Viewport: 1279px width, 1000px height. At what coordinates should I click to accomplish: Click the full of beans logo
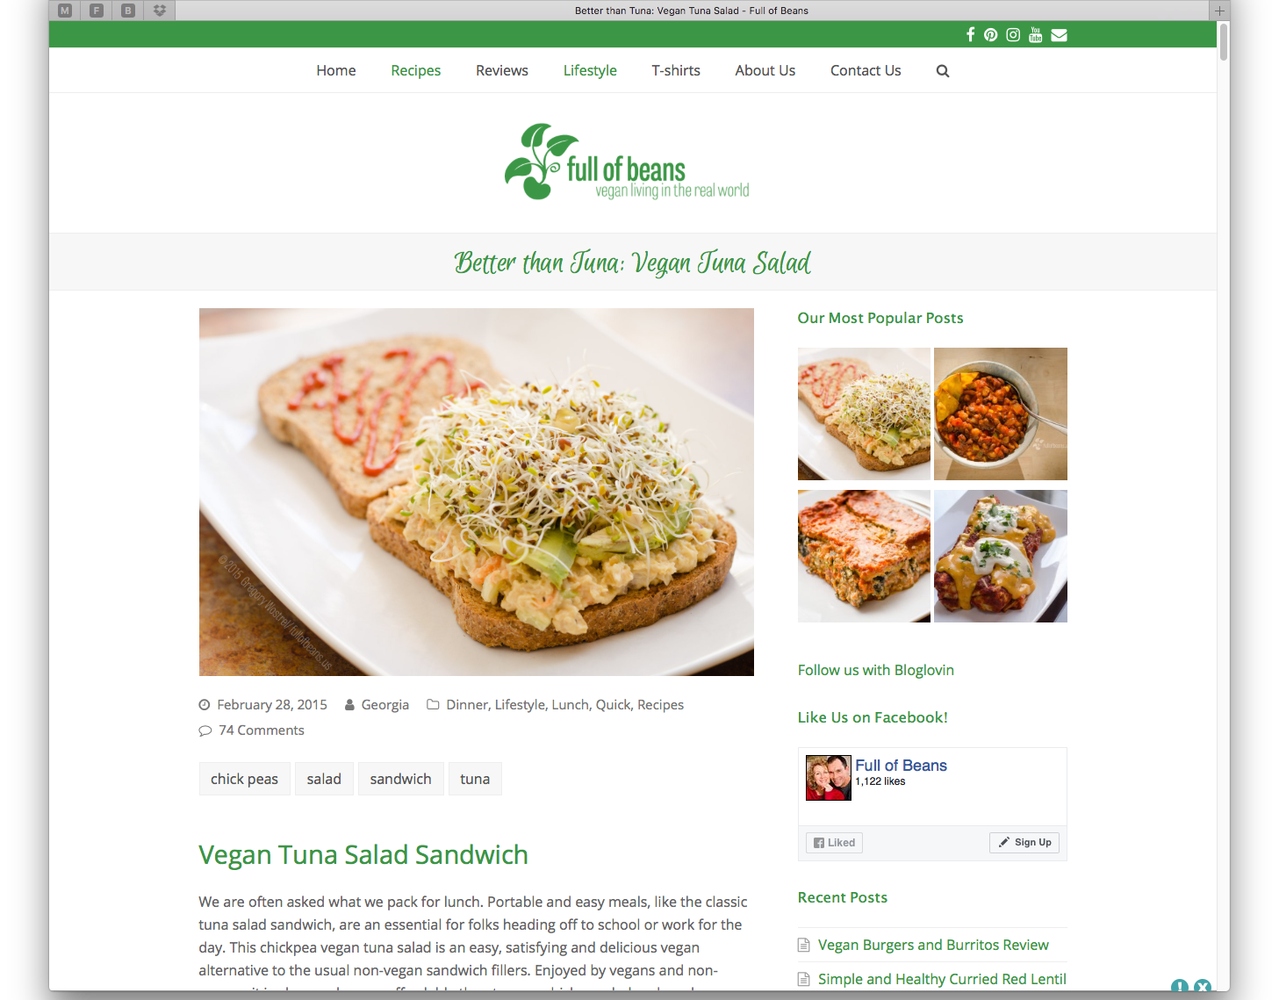(627, 162)
